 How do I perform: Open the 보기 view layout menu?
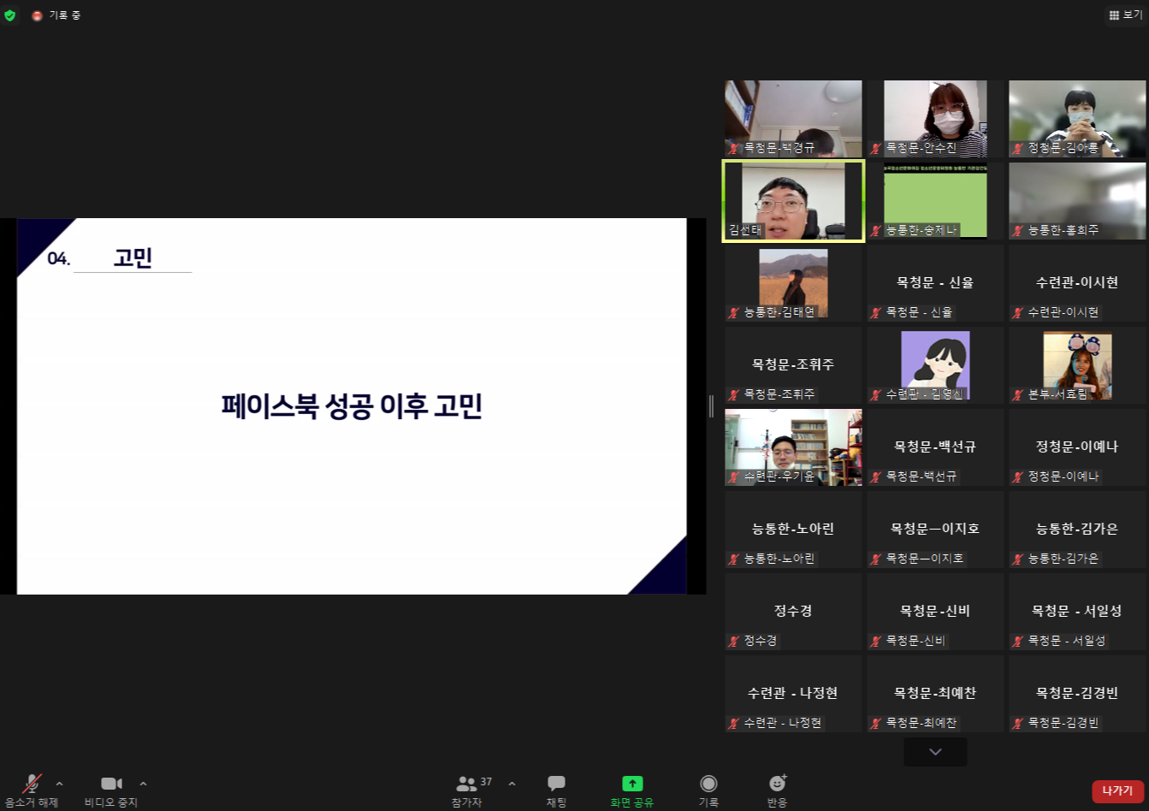1125,15
